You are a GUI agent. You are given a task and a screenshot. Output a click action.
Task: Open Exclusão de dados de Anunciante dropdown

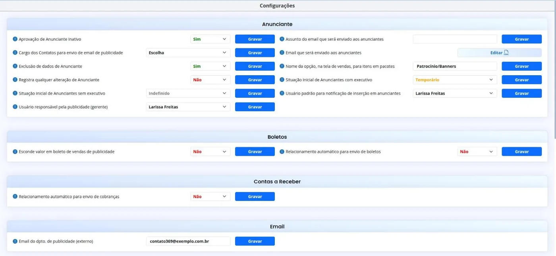(x=210, y=66)
